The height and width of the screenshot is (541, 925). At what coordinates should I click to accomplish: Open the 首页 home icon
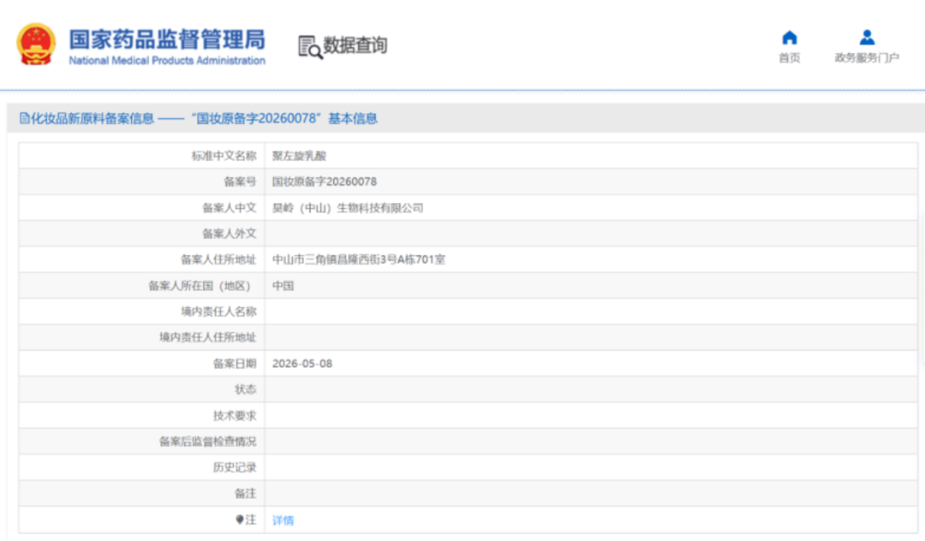point(790,38)
